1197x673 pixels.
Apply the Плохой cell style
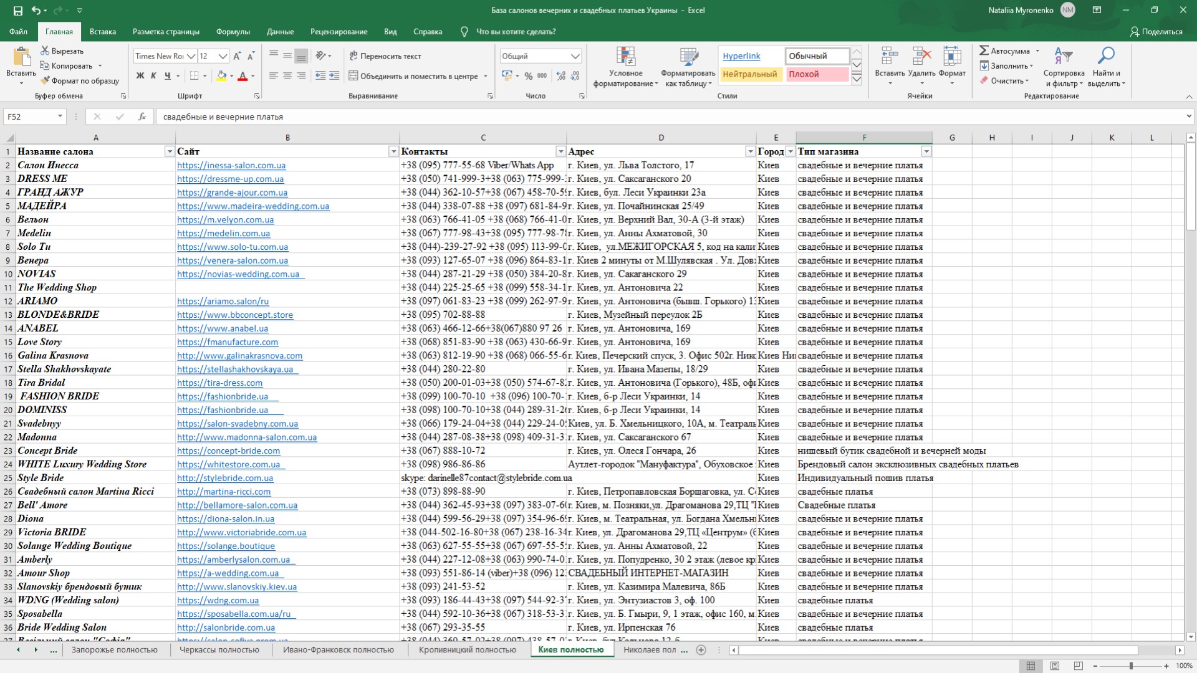point(817,74)
